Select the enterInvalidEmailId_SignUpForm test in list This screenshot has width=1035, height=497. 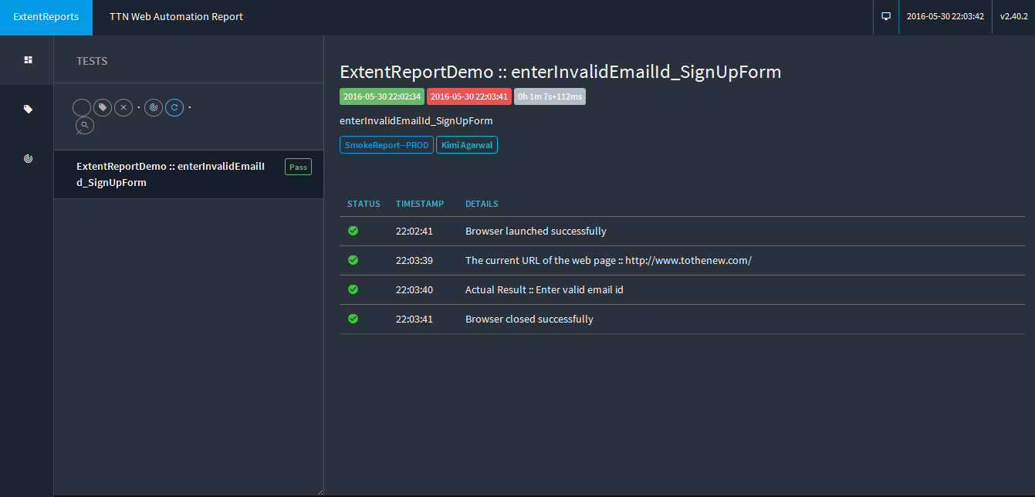tap(170, 174)
